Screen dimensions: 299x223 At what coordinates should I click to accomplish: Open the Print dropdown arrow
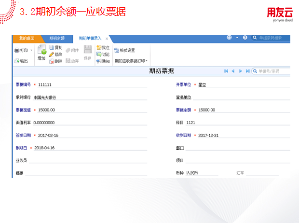(31, 50)
